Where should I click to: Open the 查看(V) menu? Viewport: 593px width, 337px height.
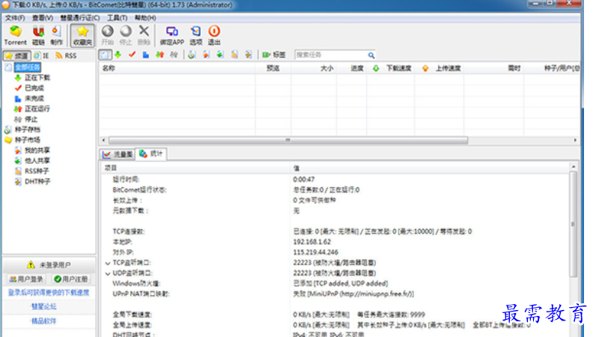click(x=43, y=18)
